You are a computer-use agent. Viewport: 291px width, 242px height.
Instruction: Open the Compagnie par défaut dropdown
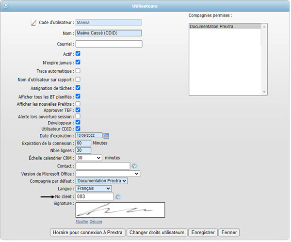[x=102, y=181]
